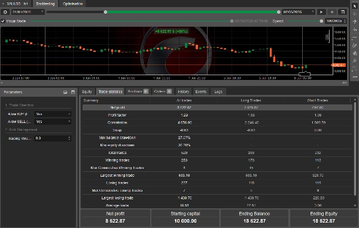Select the pitchfork fan drawing tool

(355, 53)
